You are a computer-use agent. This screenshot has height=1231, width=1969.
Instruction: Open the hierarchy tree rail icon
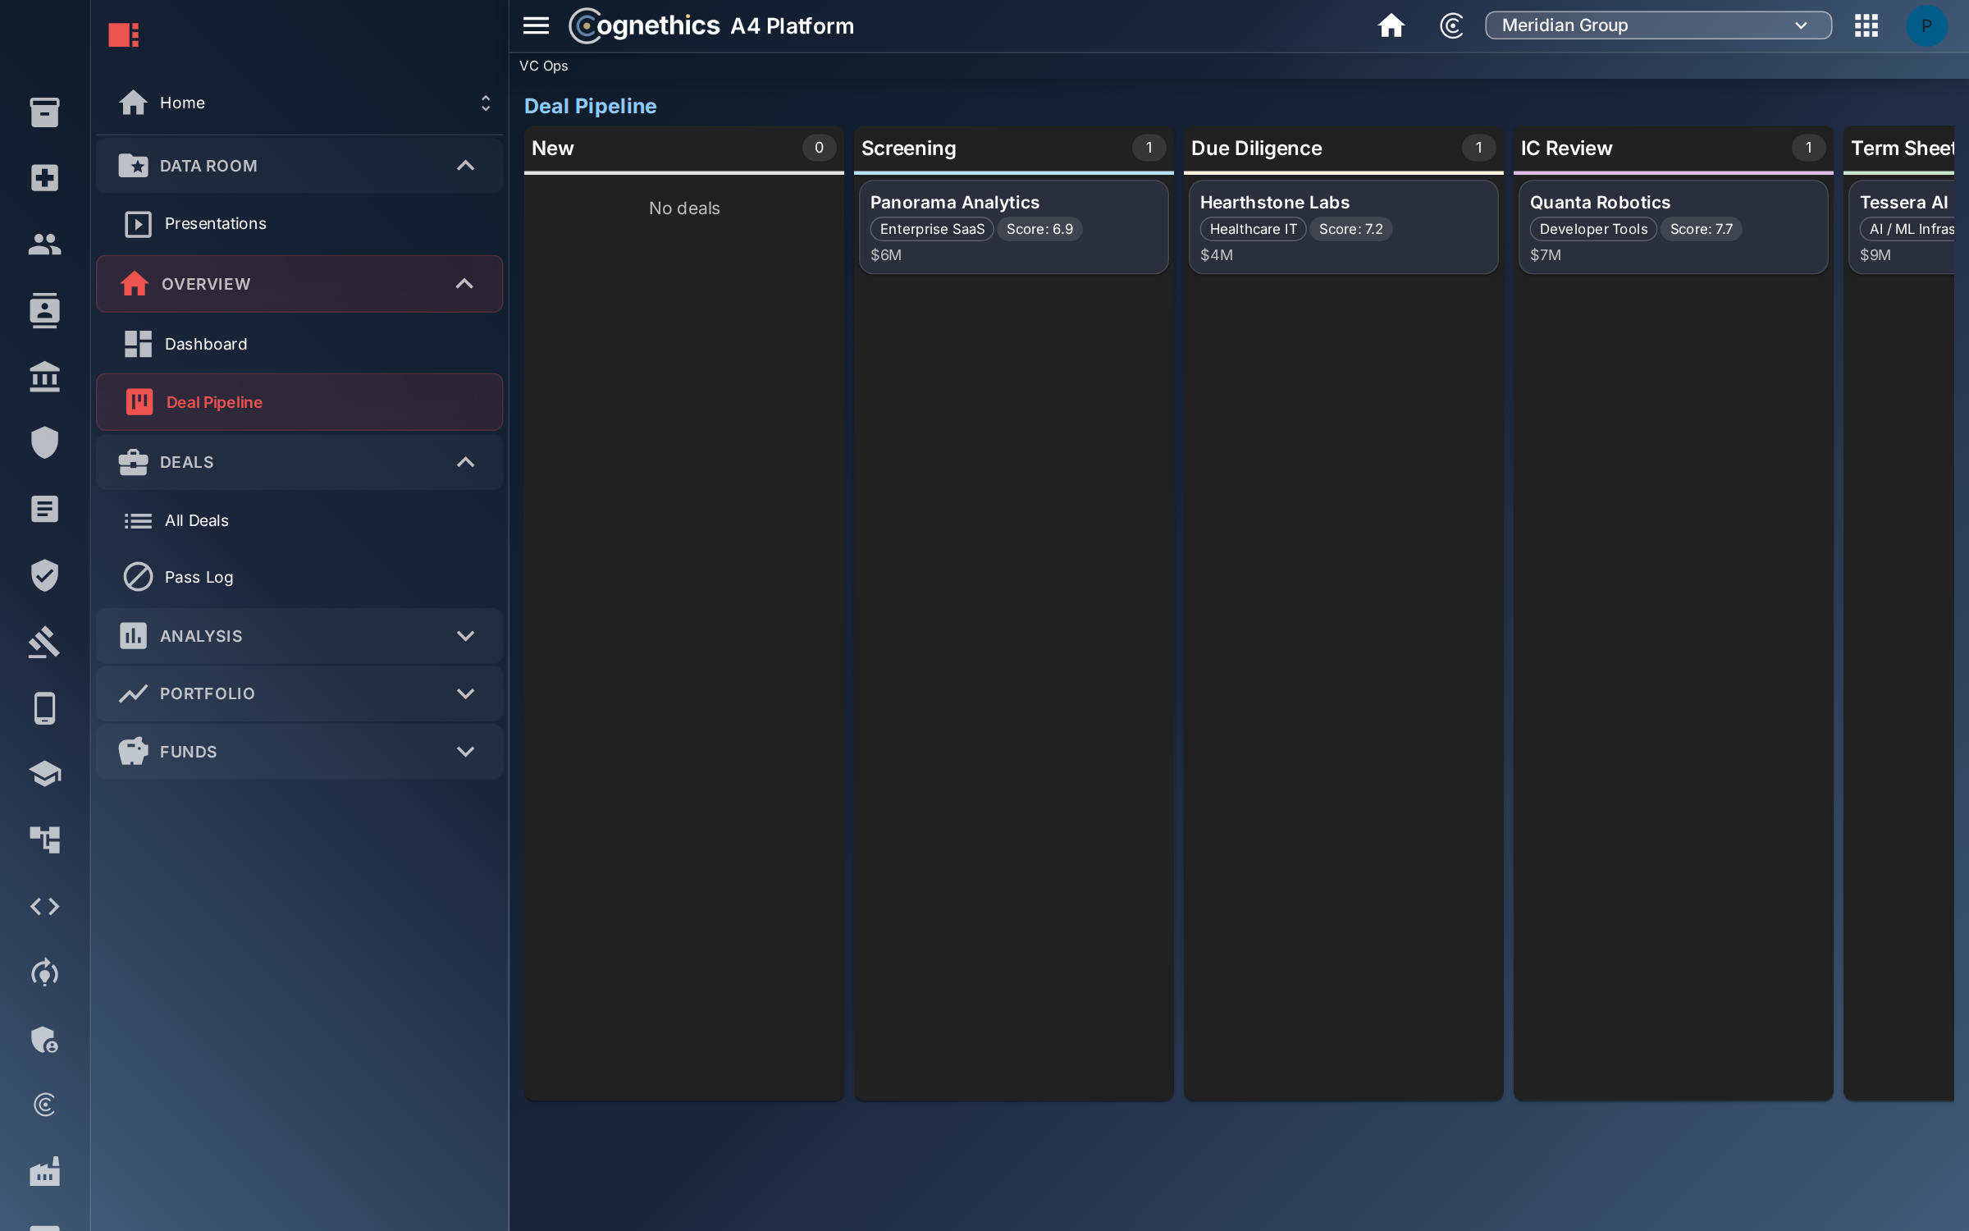[44, 840]
